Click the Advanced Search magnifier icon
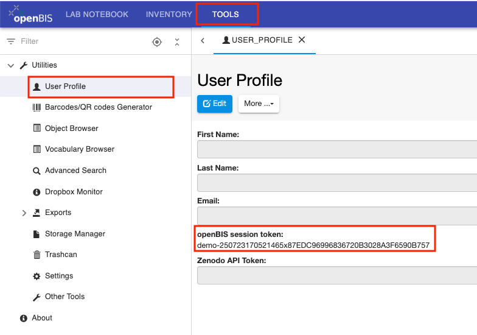The height and width of the screenshot is (335, 477). point(37,171)
